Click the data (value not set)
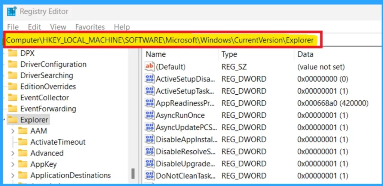This screenshot has width=383, height=186. pos(321,67)
